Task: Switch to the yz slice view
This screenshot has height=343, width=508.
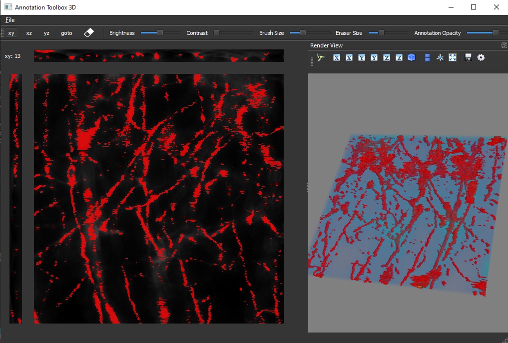Action: (x=46, y=33)
